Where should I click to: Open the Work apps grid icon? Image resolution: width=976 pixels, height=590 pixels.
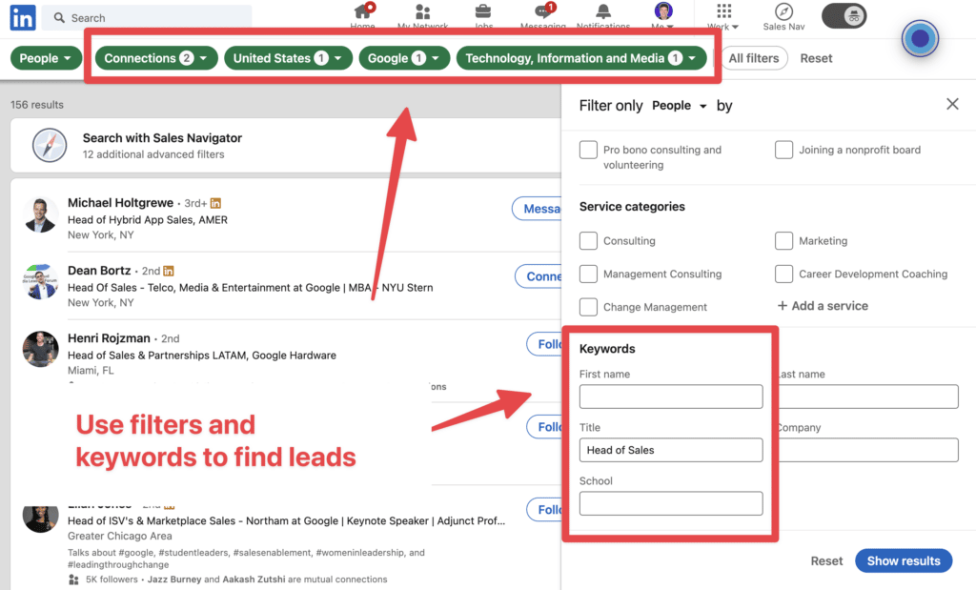[724, 11]
